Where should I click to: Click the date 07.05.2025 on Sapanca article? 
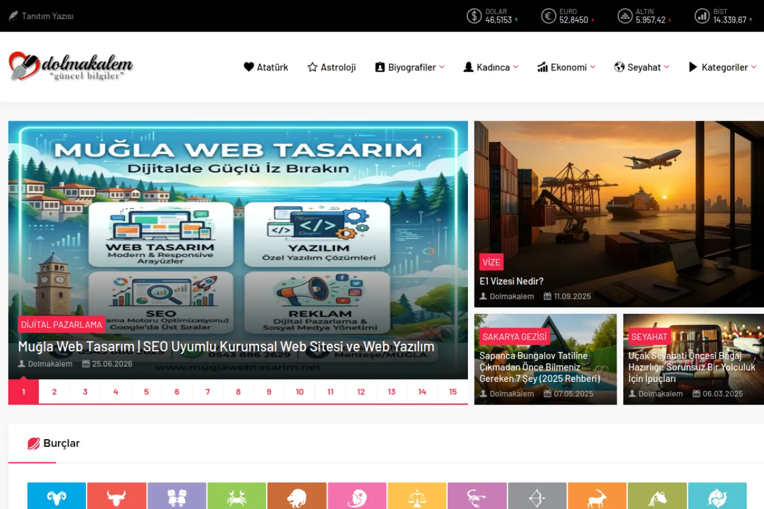pos(574,394)
